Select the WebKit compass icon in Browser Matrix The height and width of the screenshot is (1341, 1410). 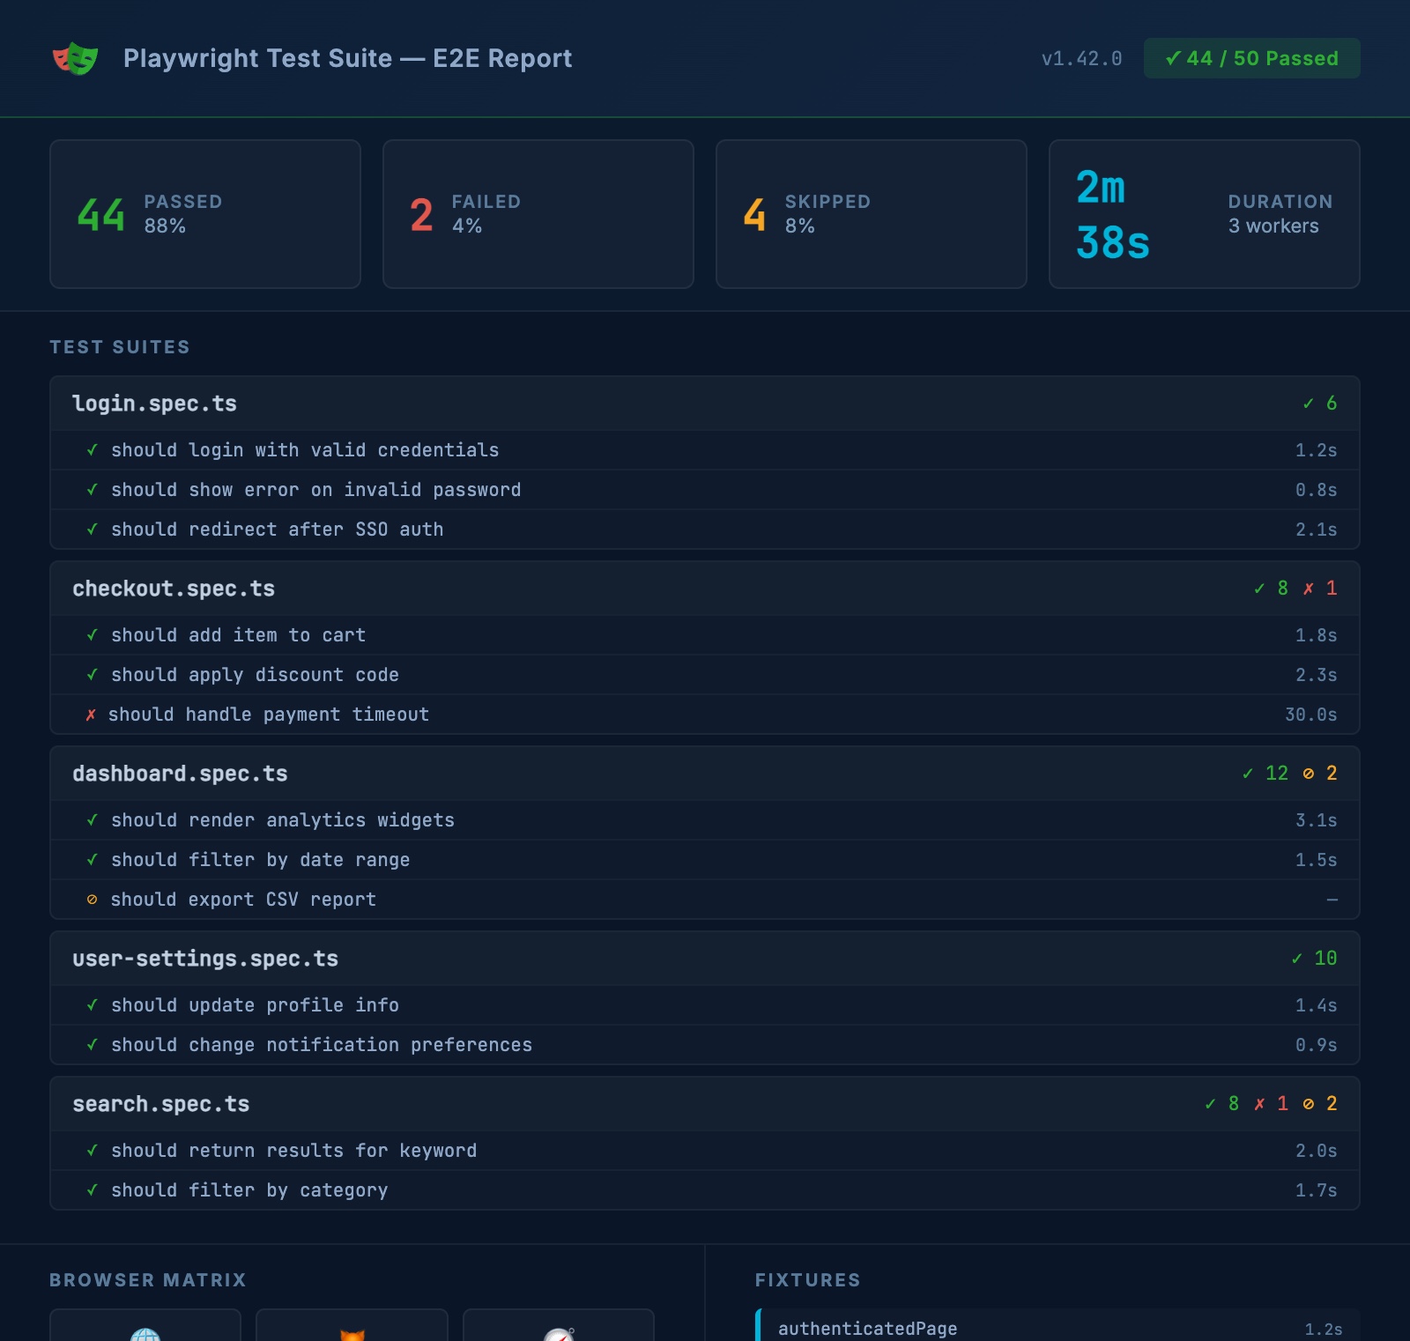[x=560, y=1336]
